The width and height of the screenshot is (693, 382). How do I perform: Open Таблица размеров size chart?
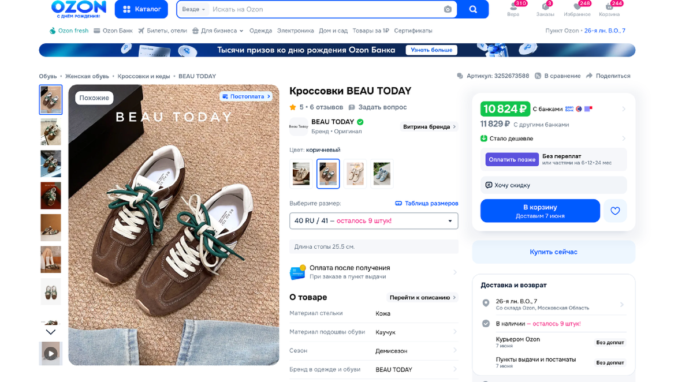[427, 203]
